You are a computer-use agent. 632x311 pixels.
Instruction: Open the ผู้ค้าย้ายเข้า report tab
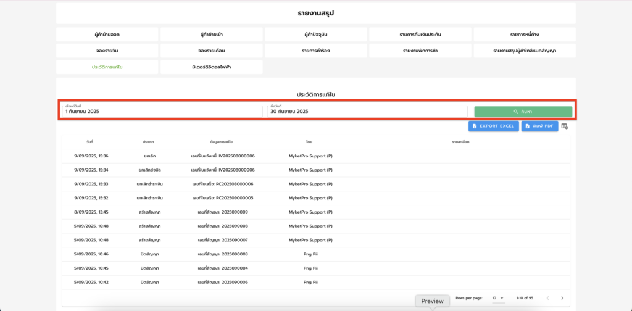coord(212,35)
